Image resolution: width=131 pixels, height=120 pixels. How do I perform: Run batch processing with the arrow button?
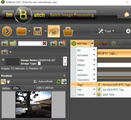click(x=7, y=31)
